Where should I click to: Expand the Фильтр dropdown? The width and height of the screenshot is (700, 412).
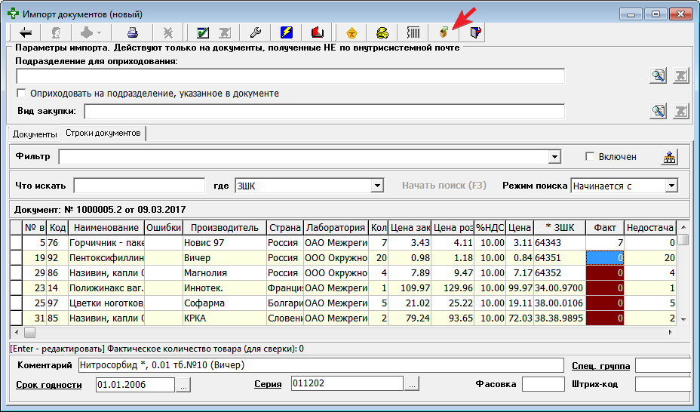(x=555, y=157)
